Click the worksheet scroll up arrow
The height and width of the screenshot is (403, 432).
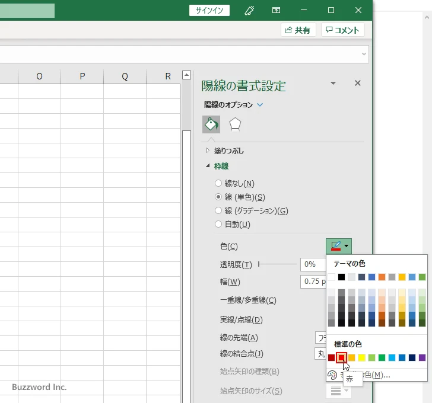(x=186, y=75)
